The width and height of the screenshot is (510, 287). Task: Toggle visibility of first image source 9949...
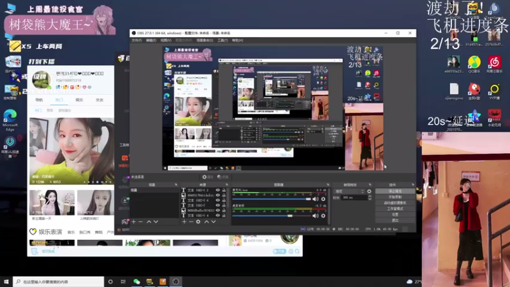(x=217, y=195)
